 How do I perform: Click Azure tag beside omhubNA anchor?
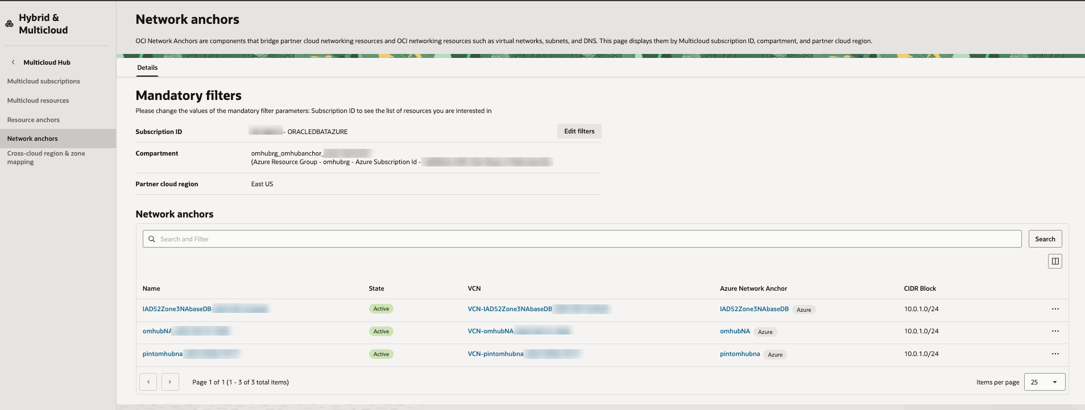point(765,332)
